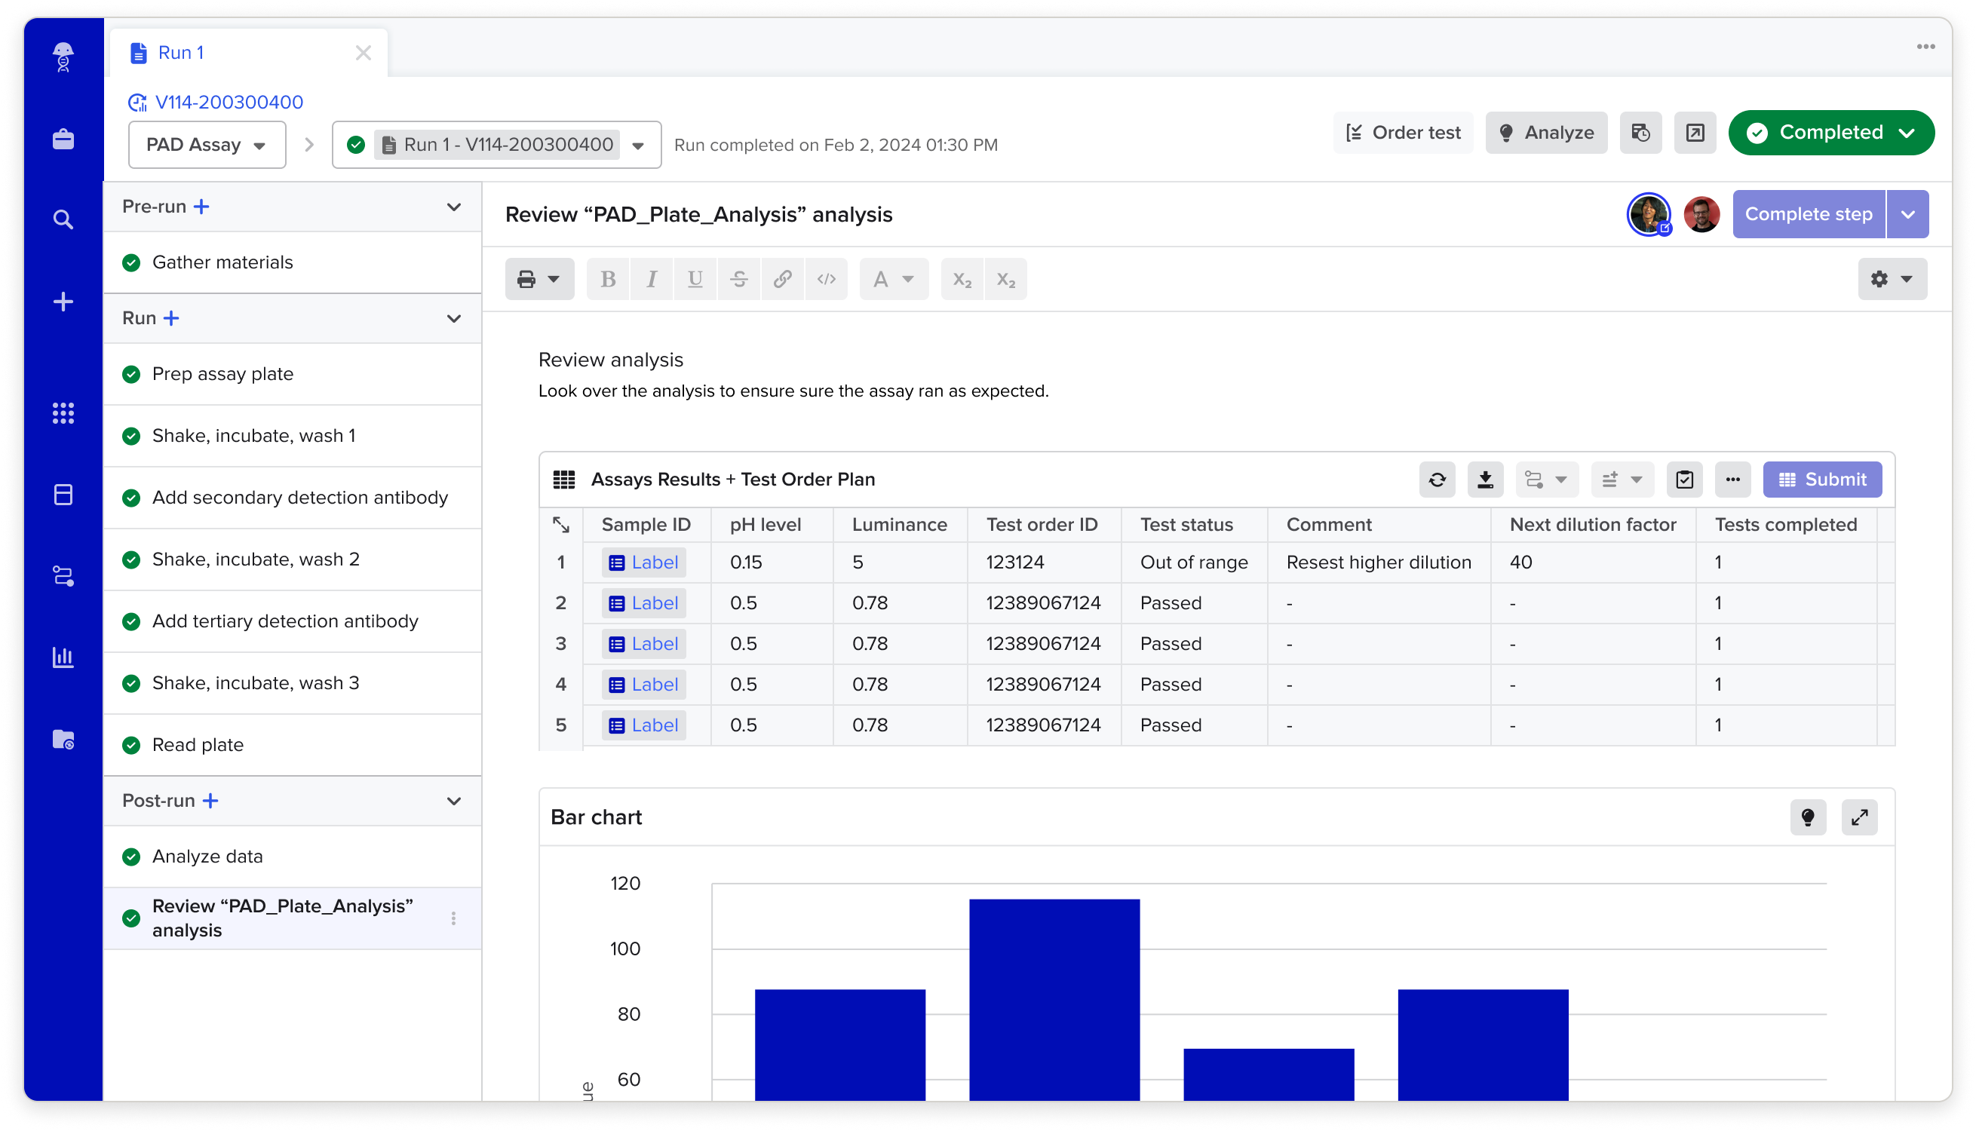The image size is (1976, 1131).
Task: Collapse the Run section
Action: tap(454, 318)
